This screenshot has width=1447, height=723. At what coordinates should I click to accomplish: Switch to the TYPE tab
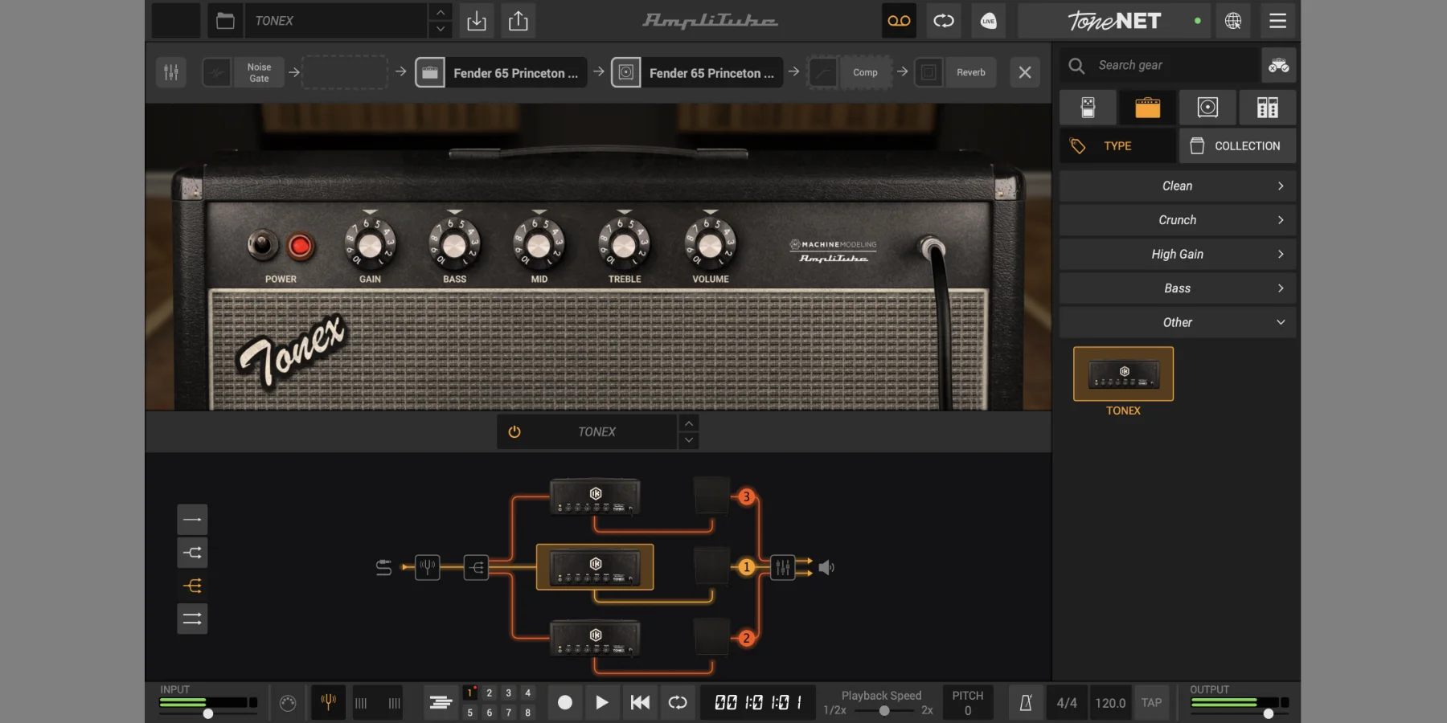pos(1117,146)
